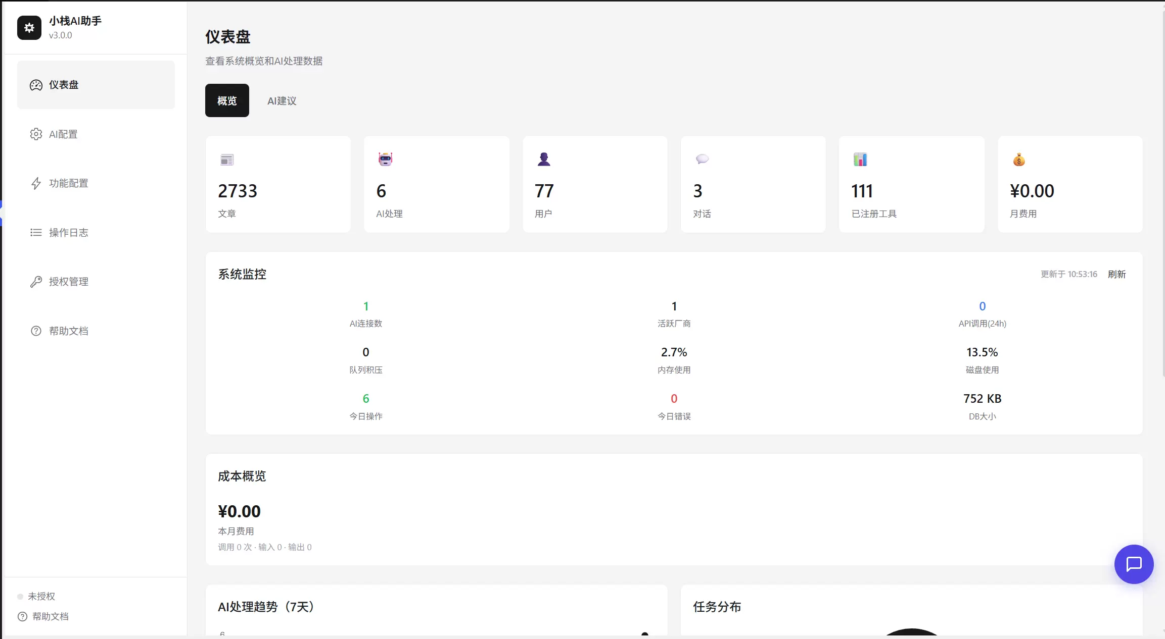Click the money bag icon on 月费用 card
1165x639 pixels.
click(x=1019, y=159)
